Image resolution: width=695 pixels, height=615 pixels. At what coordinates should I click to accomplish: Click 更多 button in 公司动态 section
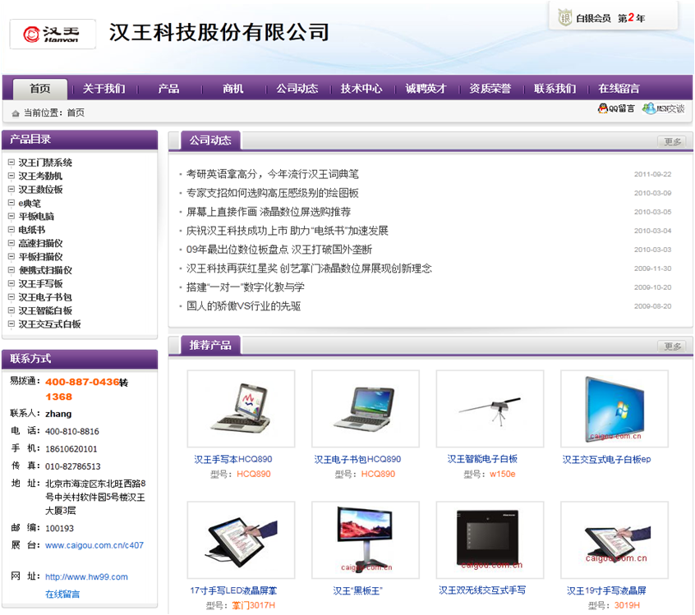tap(672, 142)
